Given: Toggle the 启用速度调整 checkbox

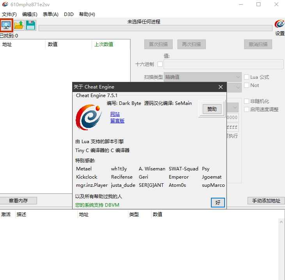Looking at the screenshot, I should (246, 110).
